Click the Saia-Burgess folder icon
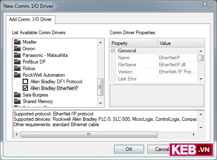Viewport: 217px width, 160px height. 17,95
